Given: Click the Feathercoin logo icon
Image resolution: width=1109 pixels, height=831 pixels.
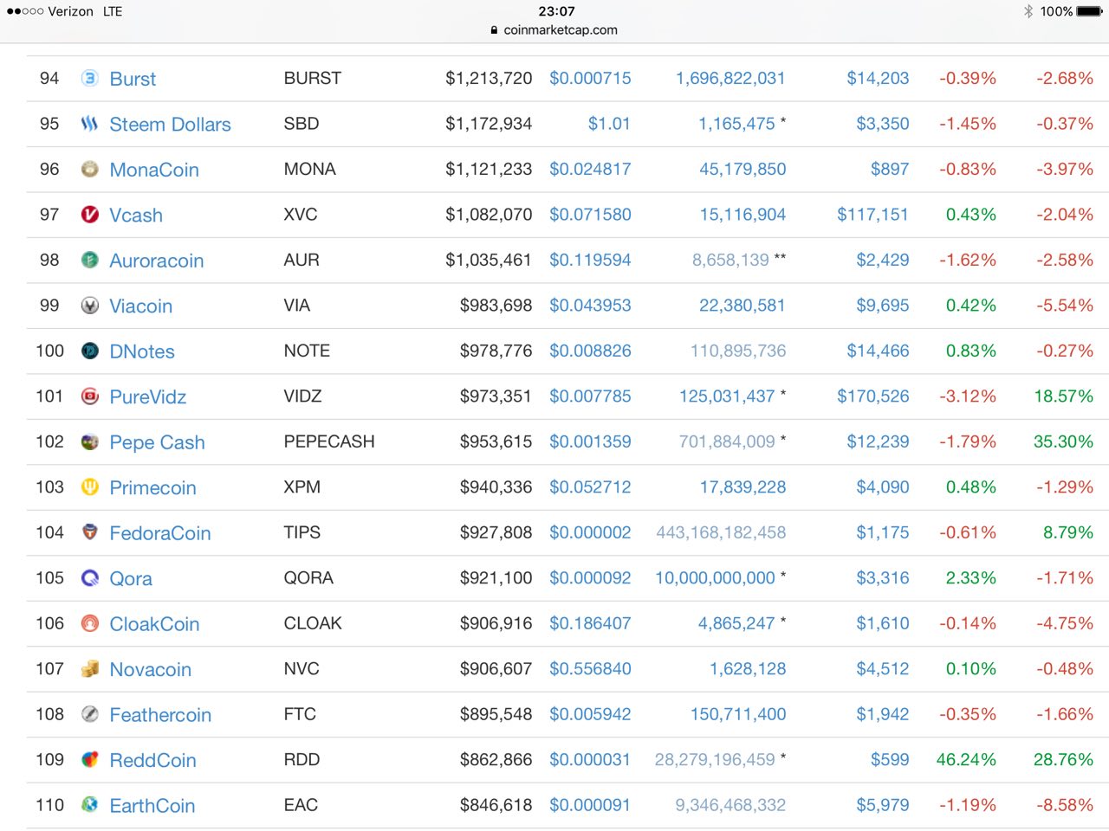Looking at the screenshot, I should pyautogui.click(x=89, y=714).
